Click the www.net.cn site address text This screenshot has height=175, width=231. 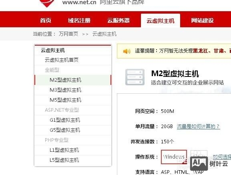coord(79,2)
